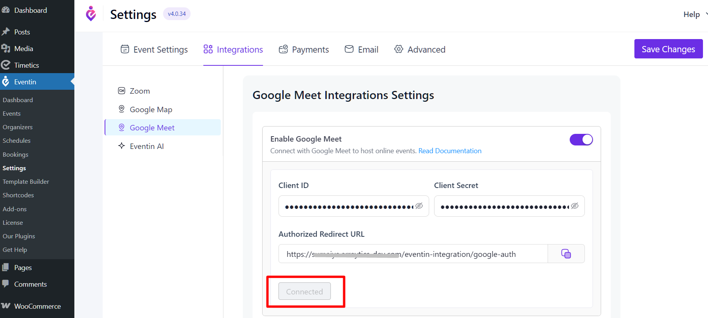Image resolution: width=708 pixels, height=318 pixels.
Task: Click the Google Map pin icon
Action: (x=122, y=109)
